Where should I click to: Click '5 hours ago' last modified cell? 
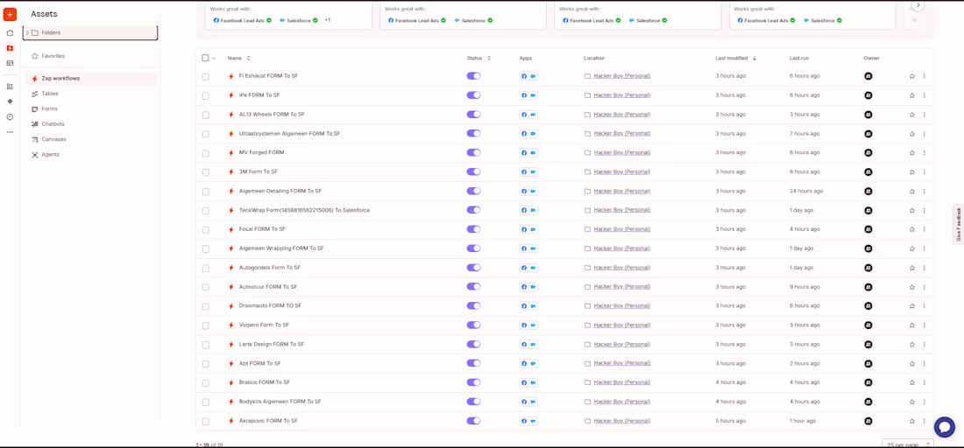pos(730,421)
